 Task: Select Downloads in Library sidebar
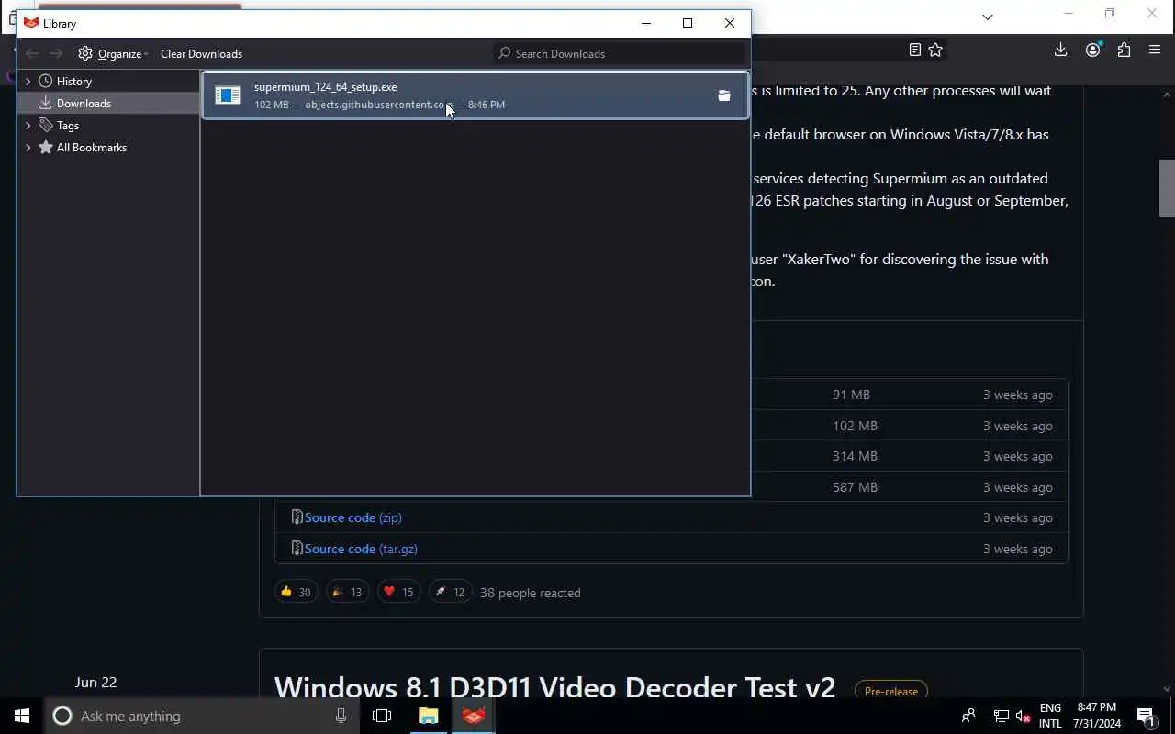(83, 104)
